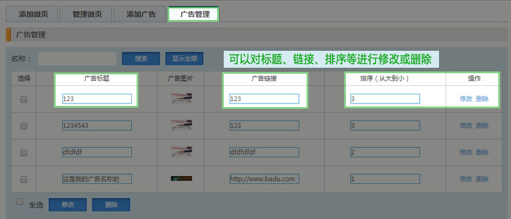Edit the title field containing 123
Image resolution: width=511 pixels, height=219 pixels.
pyautogui.click(x=97, y=99)
